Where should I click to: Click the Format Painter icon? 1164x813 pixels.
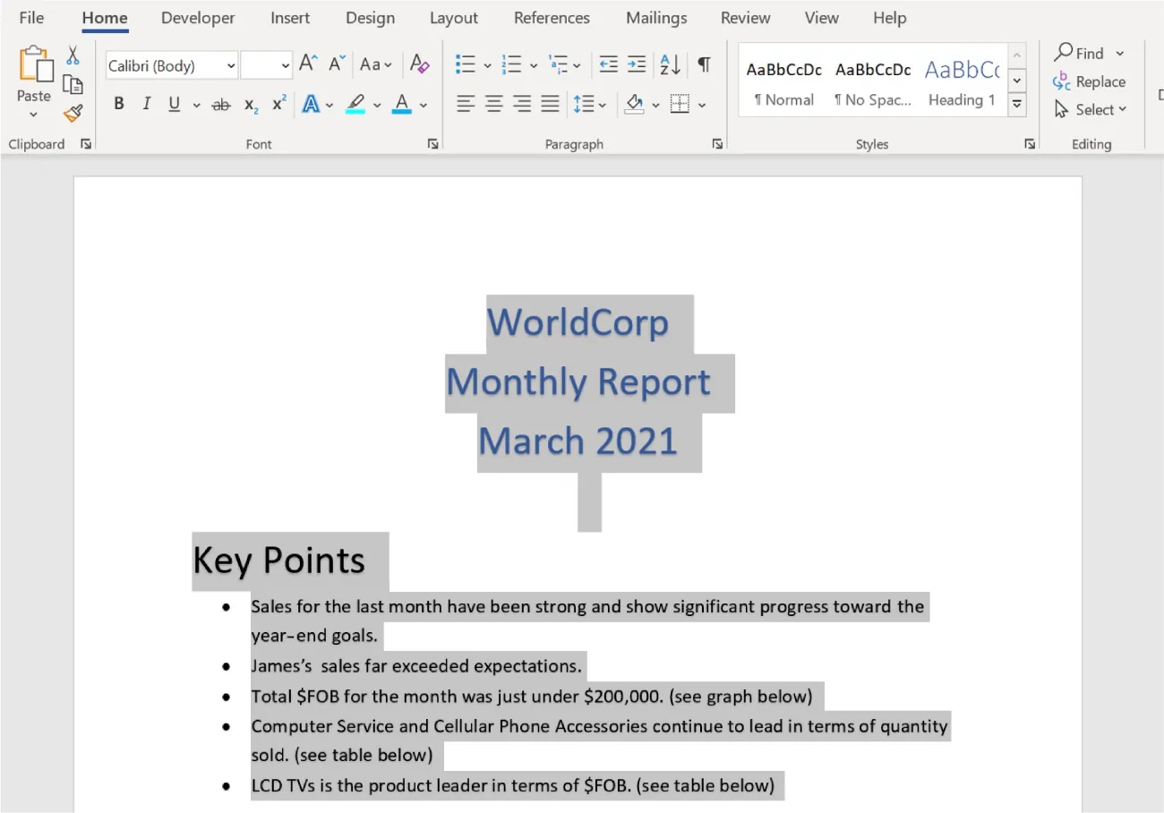(x=73, y=114)
